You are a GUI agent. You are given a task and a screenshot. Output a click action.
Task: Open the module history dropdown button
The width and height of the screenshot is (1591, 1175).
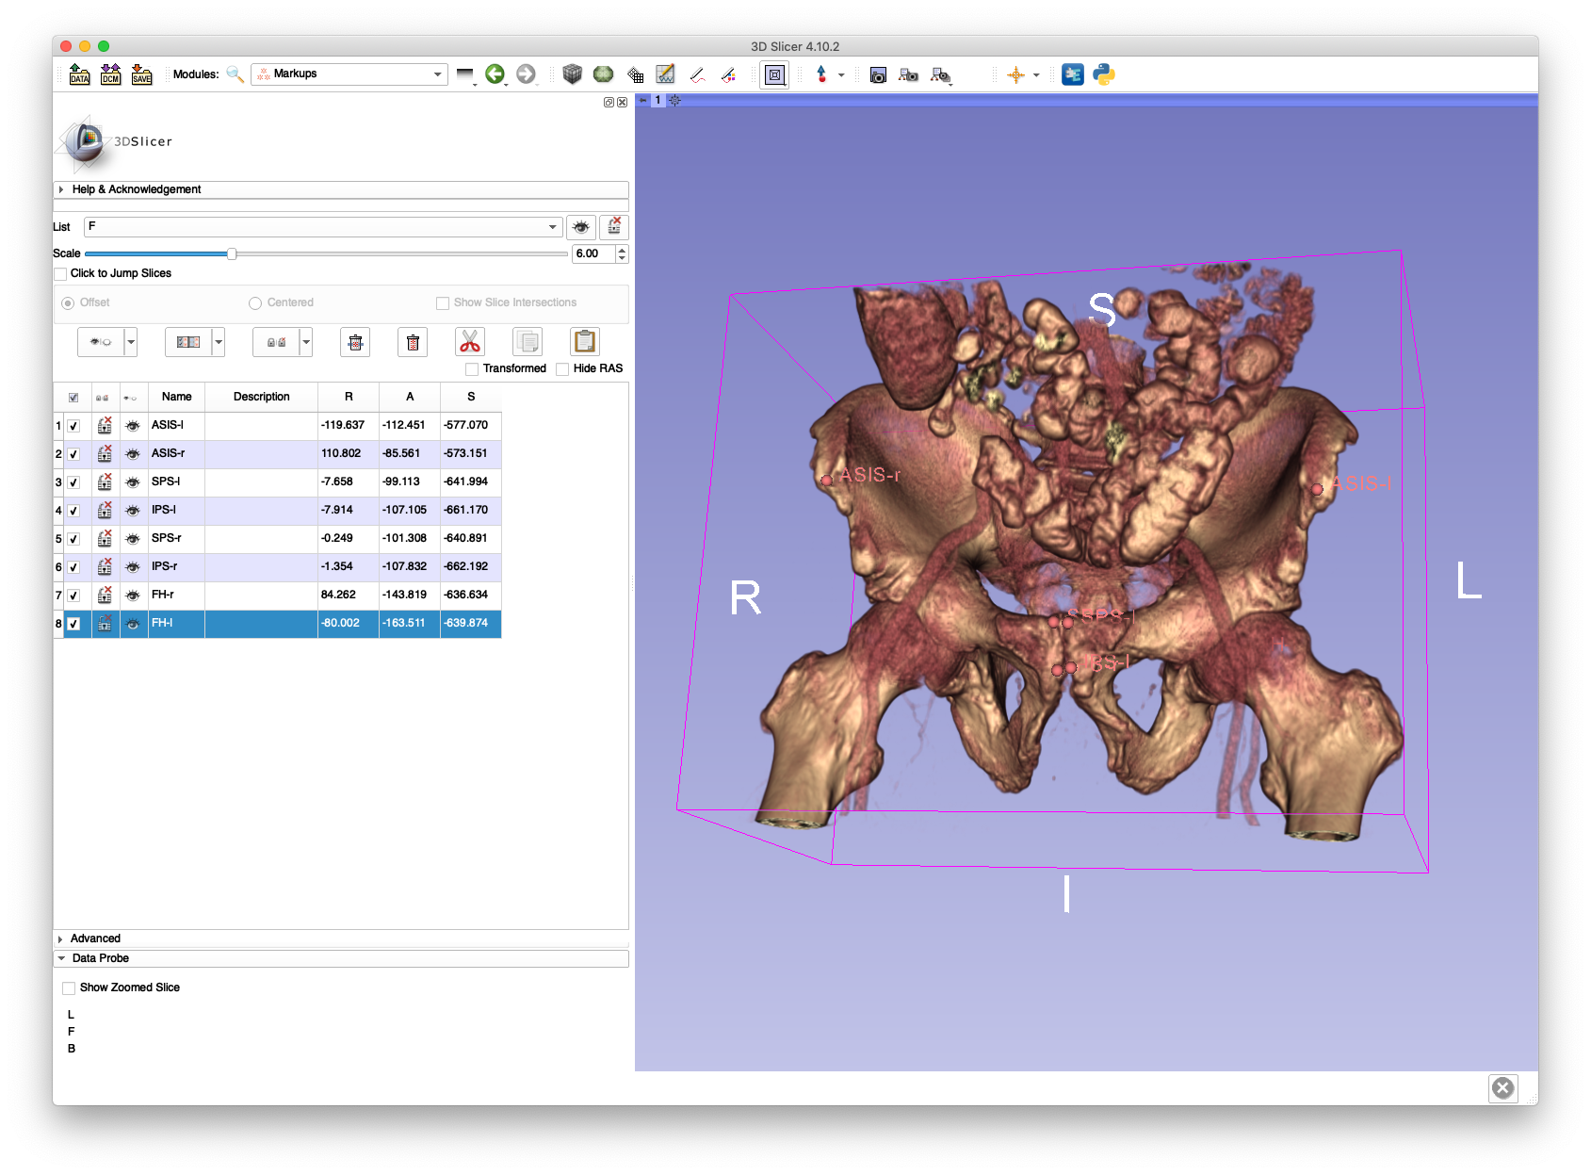click(465, 74)
